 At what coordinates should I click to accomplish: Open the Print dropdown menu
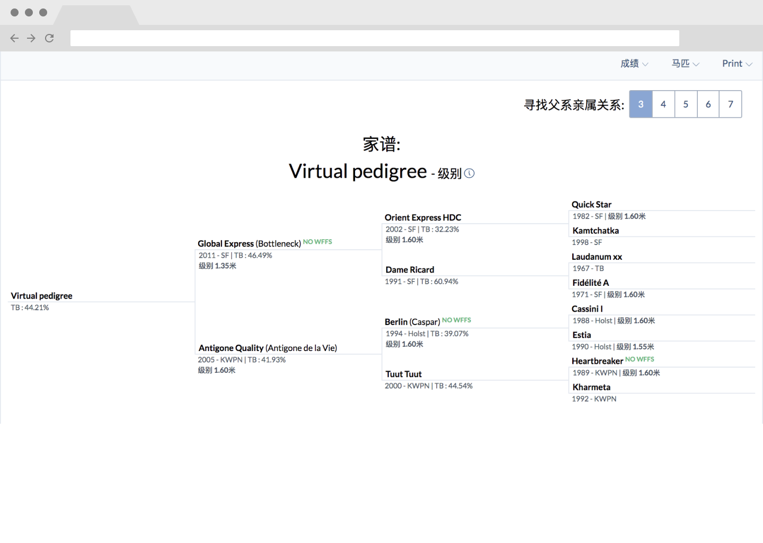point(737,64)
